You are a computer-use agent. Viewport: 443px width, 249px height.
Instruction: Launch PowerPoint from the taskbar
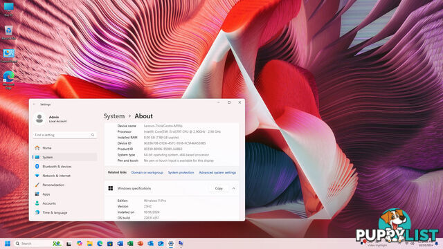click(141, 243)
